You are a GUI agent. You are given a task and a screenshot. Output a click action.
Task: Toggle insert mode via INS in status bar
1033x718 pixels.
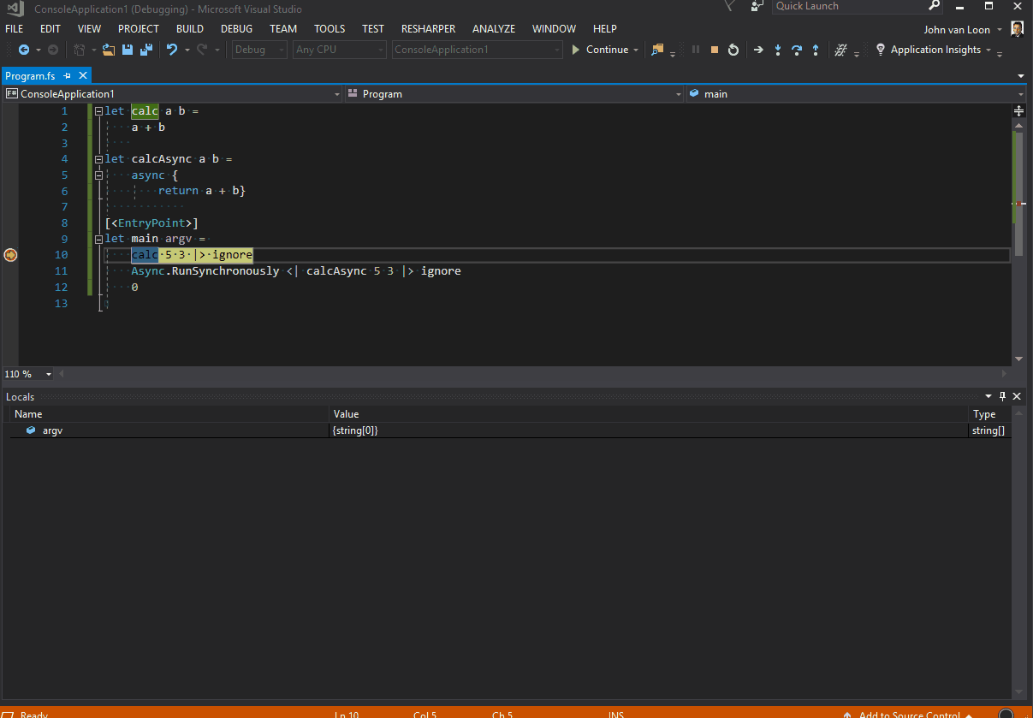click(615, 715)
